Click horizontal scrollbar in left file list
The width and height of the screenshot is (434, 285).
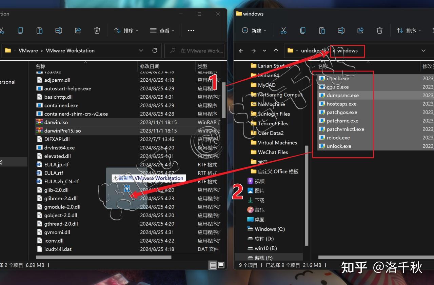click(x=103, y=257)
